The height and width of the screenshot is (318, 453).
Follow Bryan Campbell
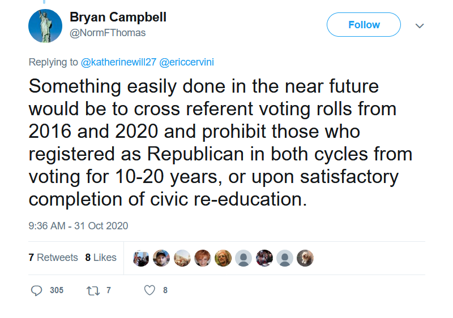[364, 24]
